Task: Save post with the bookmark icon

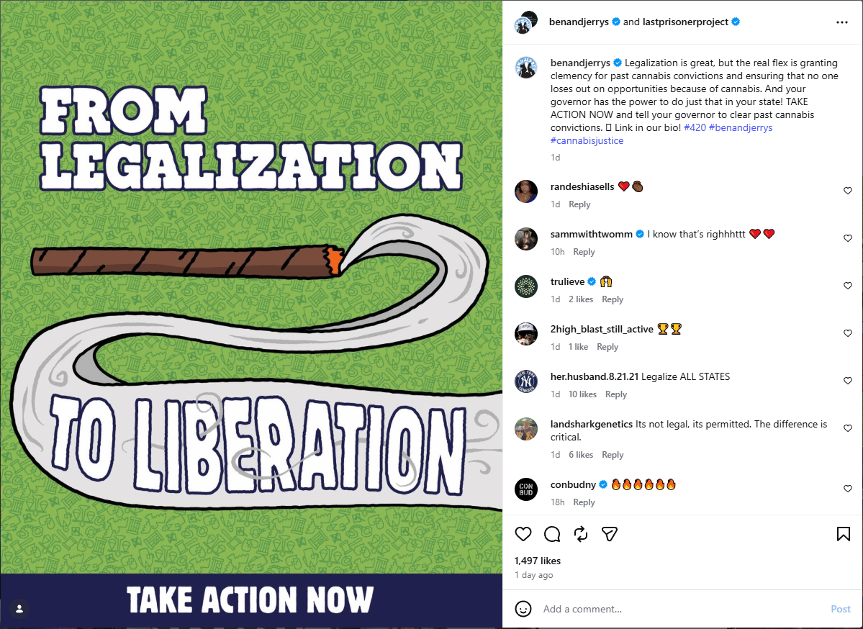Action: pyautogui.click(x=843, y=534)
